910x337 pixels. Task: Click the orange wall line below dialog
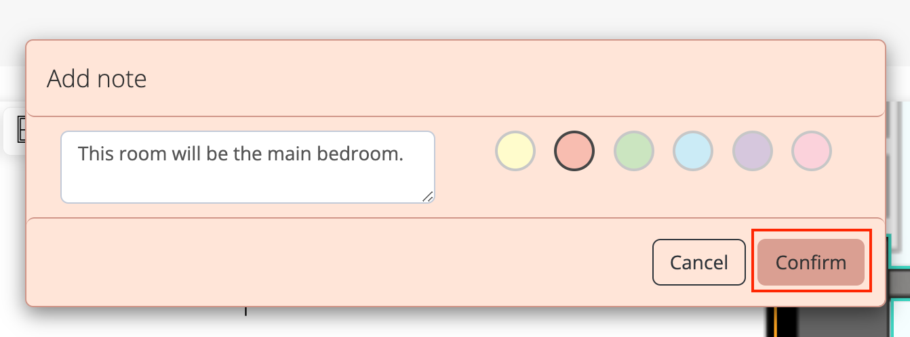774,322
